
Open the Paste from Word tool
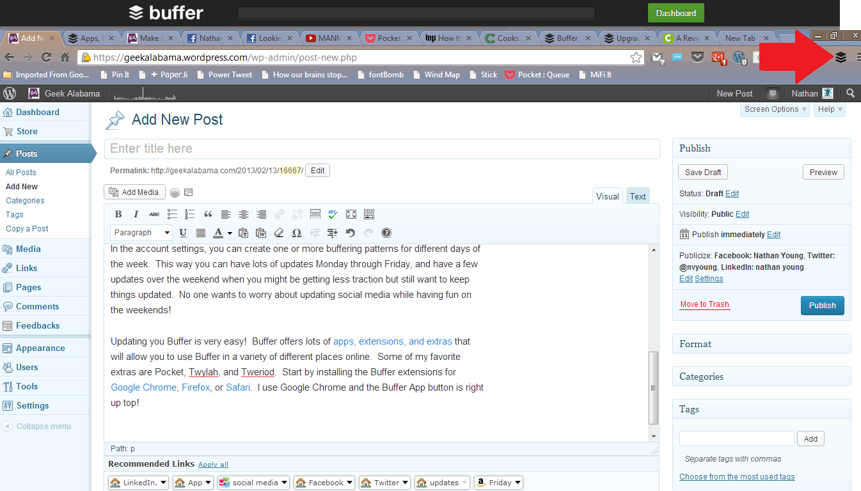tap(261, 233)
